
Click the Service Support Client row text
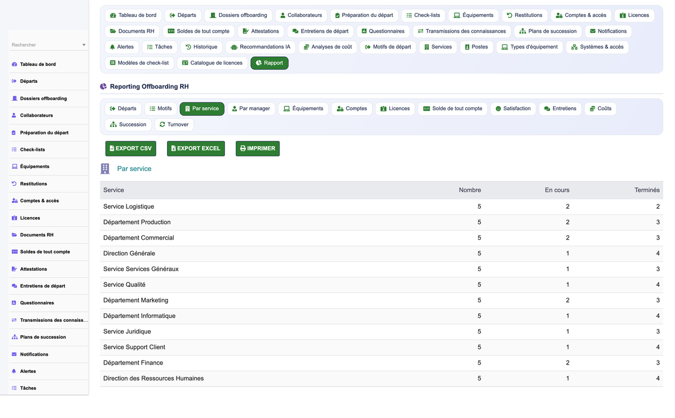coord(134,347)
